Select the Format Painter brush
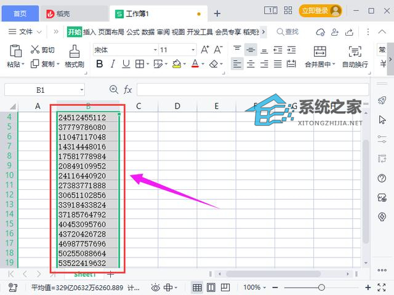The image size is (394, 295). tap(74, 52)
